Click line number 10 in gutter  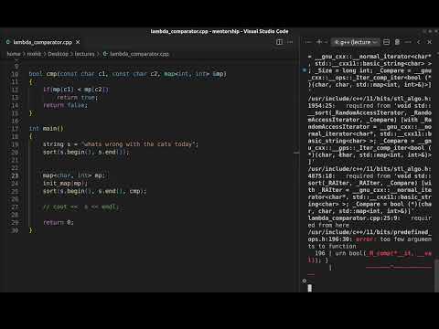(x=15, y=74)
